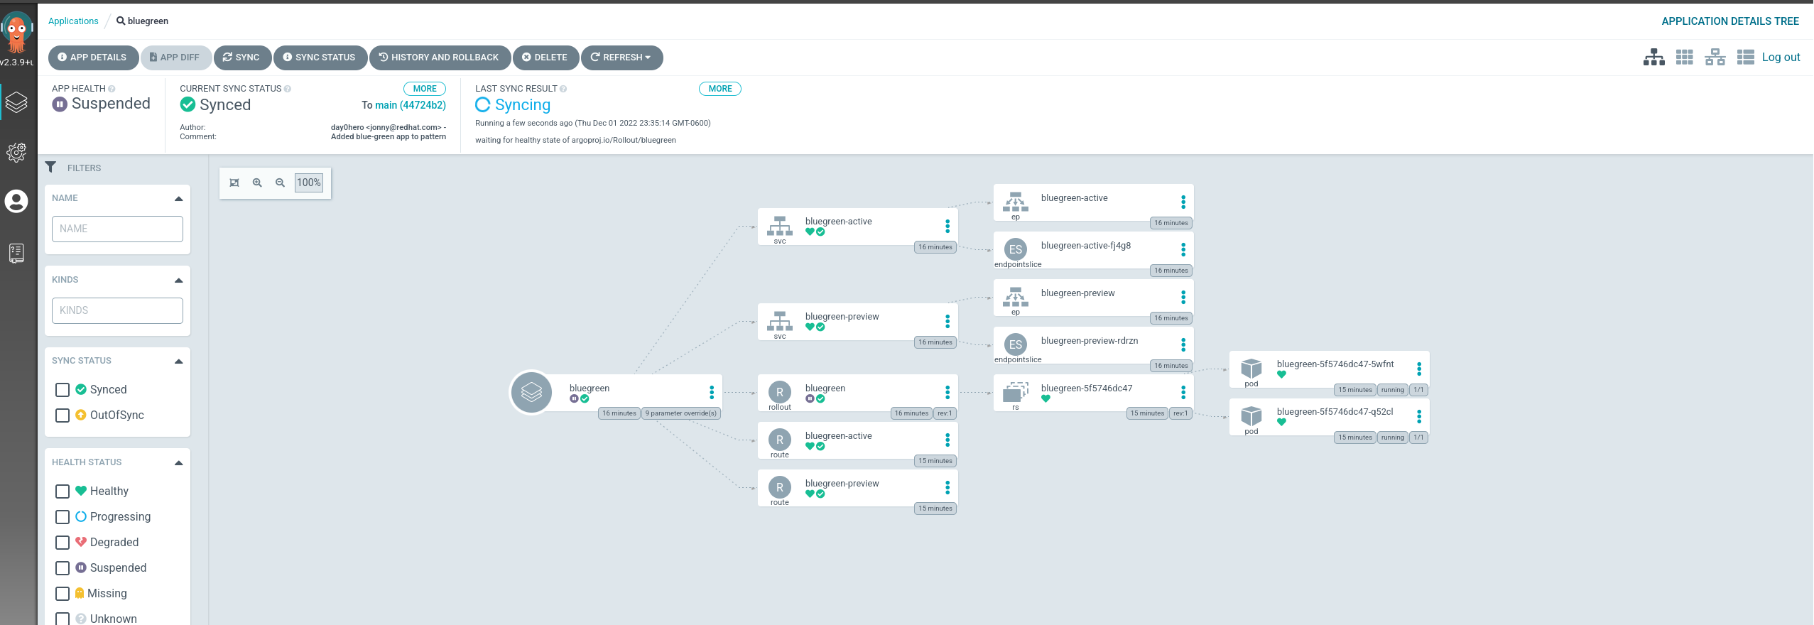This screenshot has height=625, width=1814.
Task: Open HISTORY AND ROLLBACK
Action: [440, 58]
